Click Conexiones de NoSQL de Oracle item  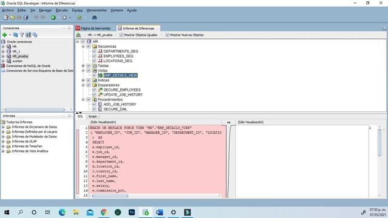(28, 66)
